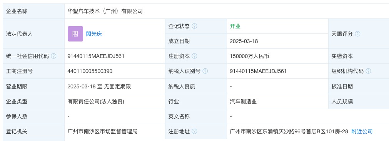Open the 天眼评分 question-mark tooltip icon
The image size is (389, 141).
[357, 34]
